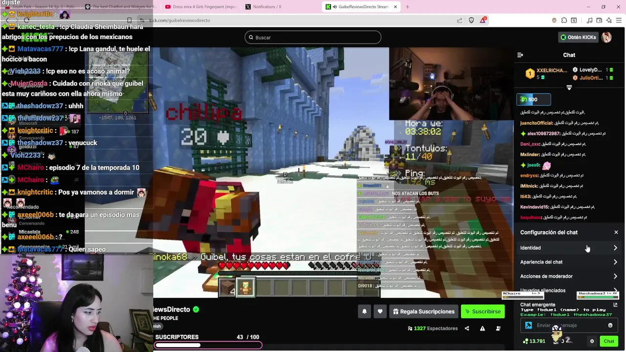
Task: Click the verified badge next to channel name
Action: tap(196, 309)
